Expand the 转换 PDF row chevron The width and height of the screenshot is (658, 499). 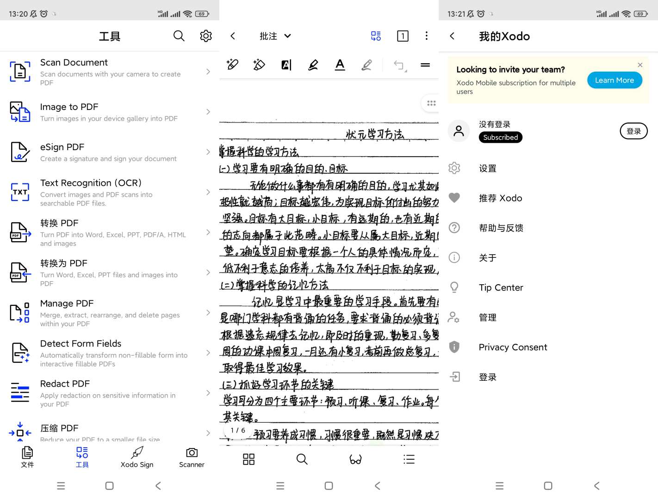(208, 232)
